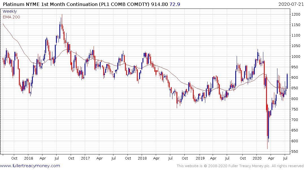Screen dimensions: 304x170
Task: Click the 550 price axis label
Action: (295, 152)
